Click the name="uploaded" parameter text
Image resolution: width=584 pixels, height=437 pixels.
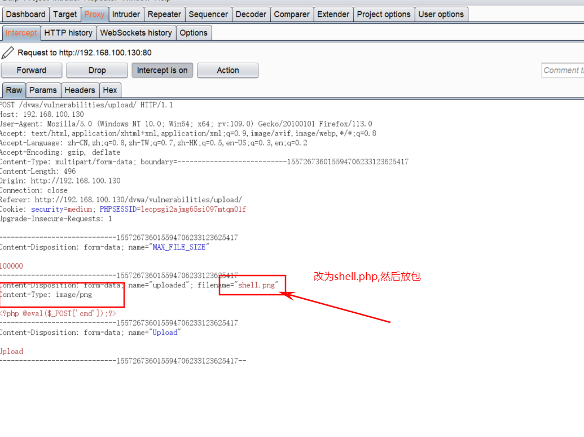(159, 285)
